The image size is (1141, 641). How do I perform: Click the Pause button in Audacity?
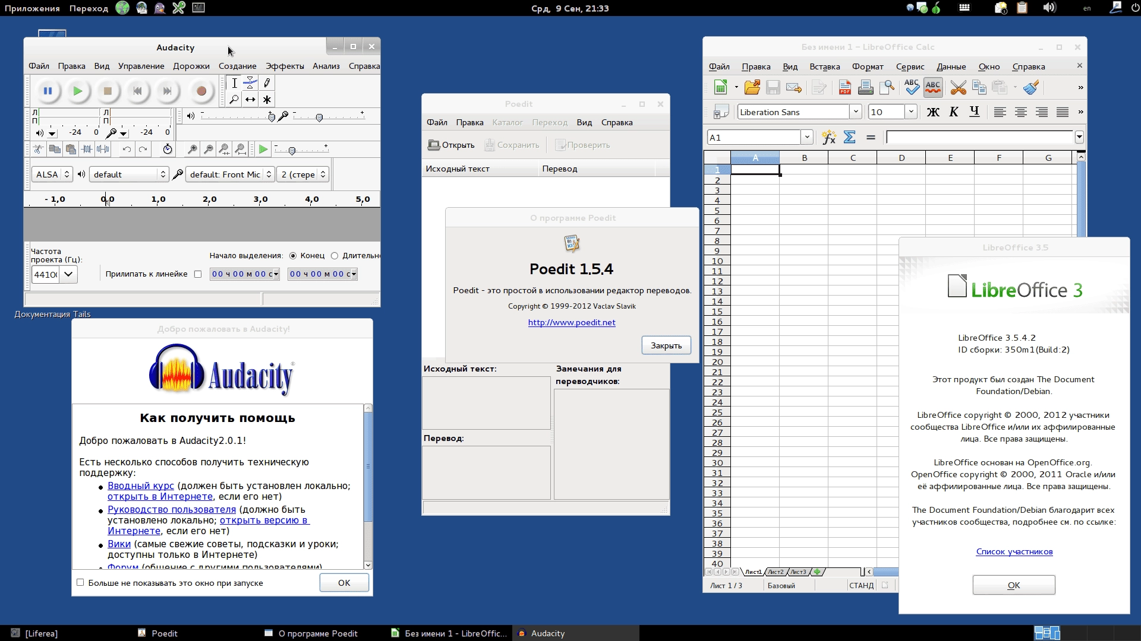(x=48, y=91)
